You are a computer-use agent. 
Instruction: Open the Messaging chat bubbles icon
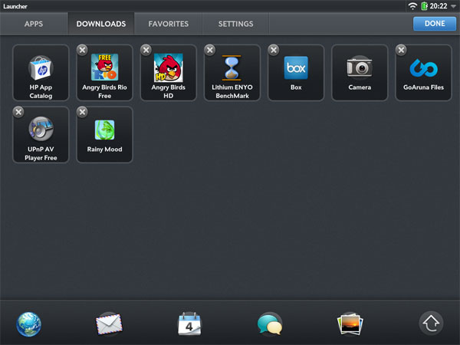pyautogui.click(x=270, y=324)
